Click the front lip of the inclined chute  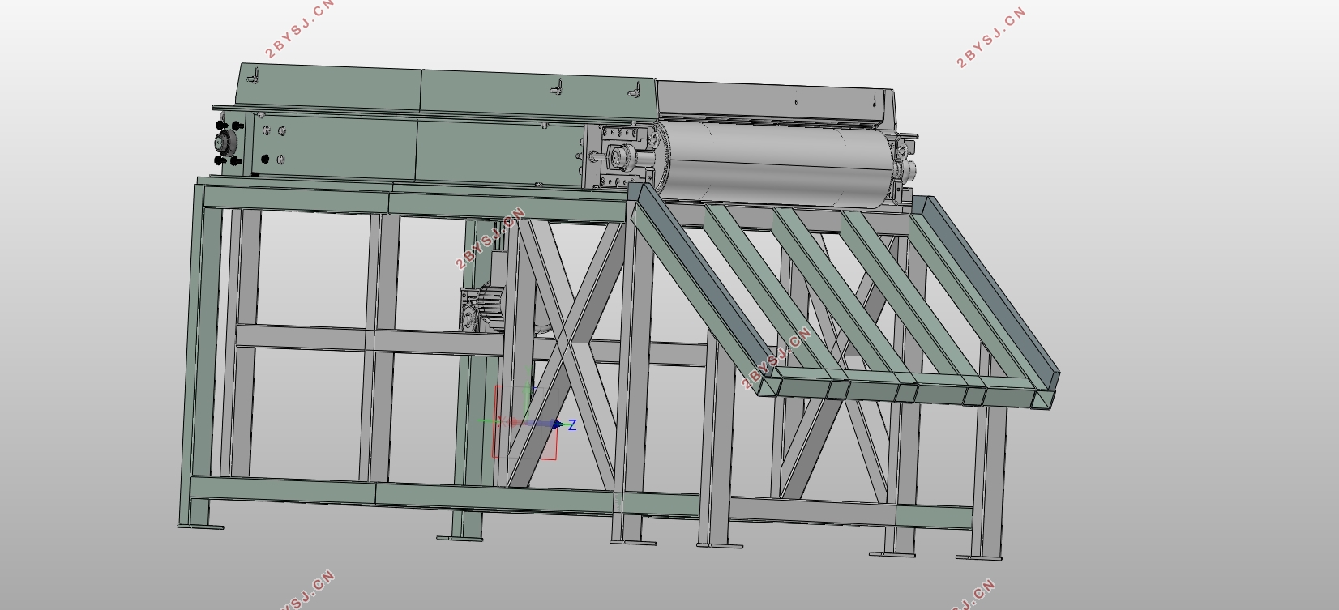click(908, 390)
